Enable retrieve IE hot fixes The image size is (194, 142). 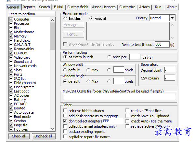pyautogui.click(x=127, y=110)
